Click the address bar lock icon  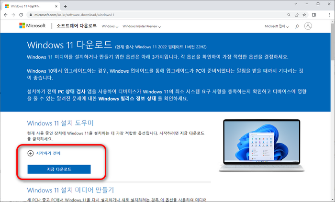31,15
